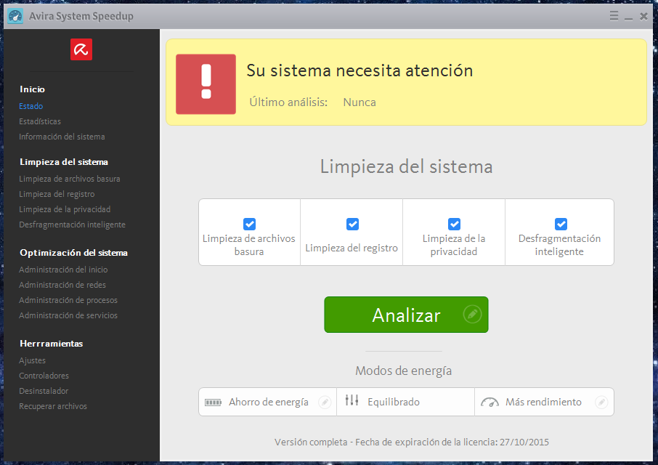Viewport: 658px width, 465px height.
Task: Go to Limpieza de archivos basura in sidebar
Action: click(x=70, y=179)
